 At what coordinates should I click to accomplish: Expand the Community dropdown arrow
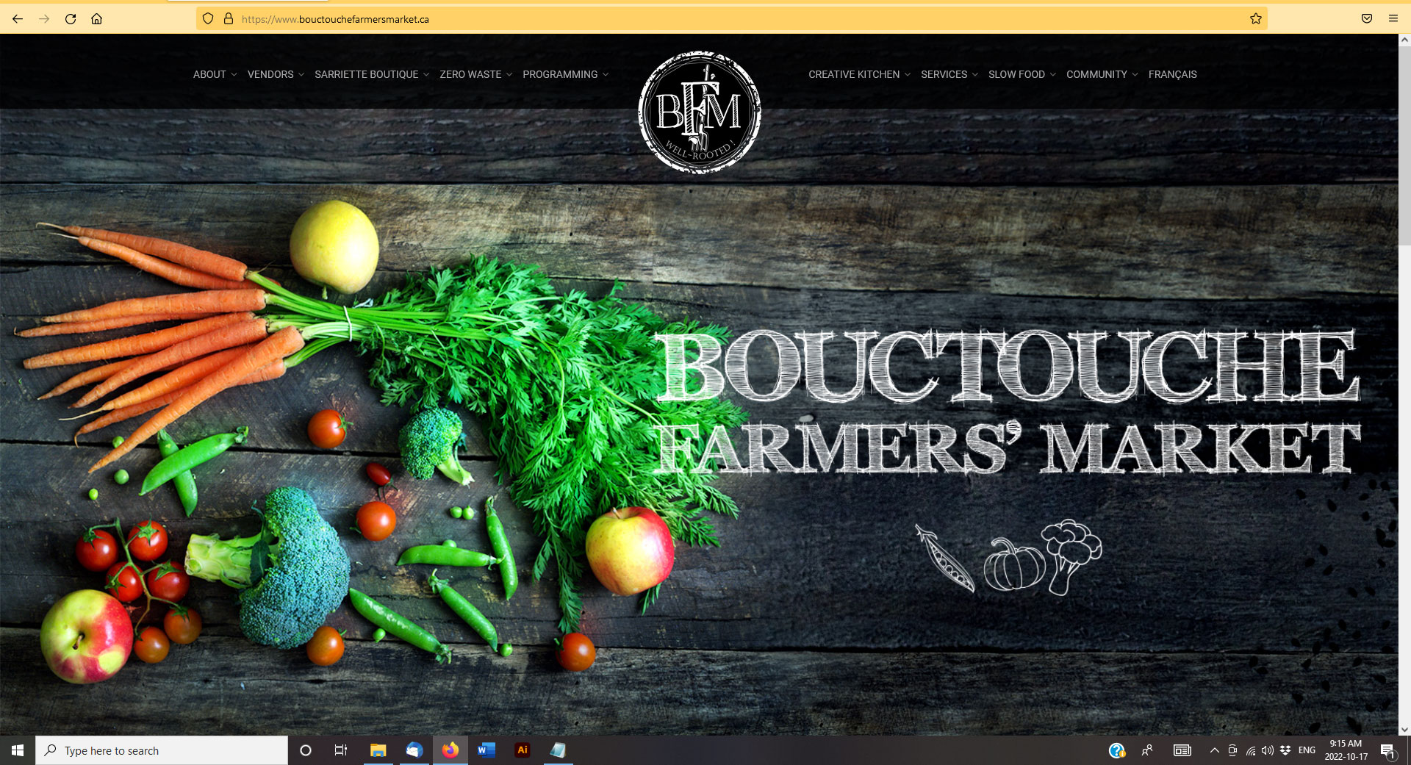(x=1135, y=75)
